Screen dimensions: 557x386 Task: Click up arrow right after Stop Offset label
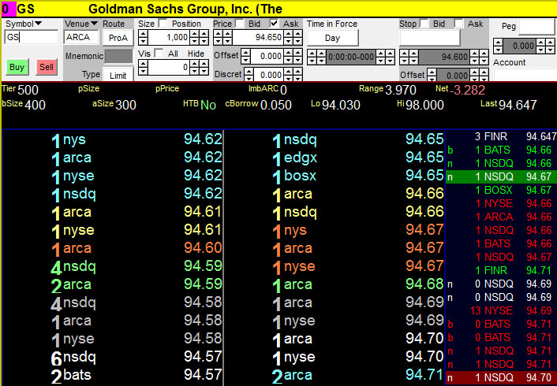(432, 72)
